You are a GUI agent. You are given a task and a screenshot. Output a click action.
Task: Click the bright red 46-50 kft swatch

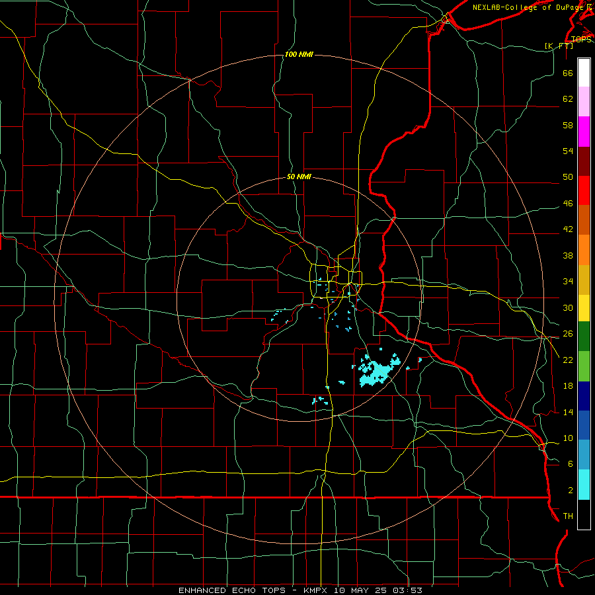584,190
